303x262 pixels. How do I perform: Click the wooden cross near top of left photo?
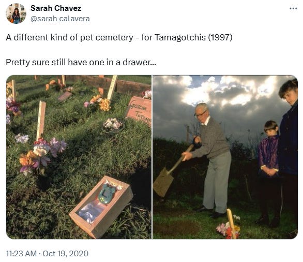[113, 87]
